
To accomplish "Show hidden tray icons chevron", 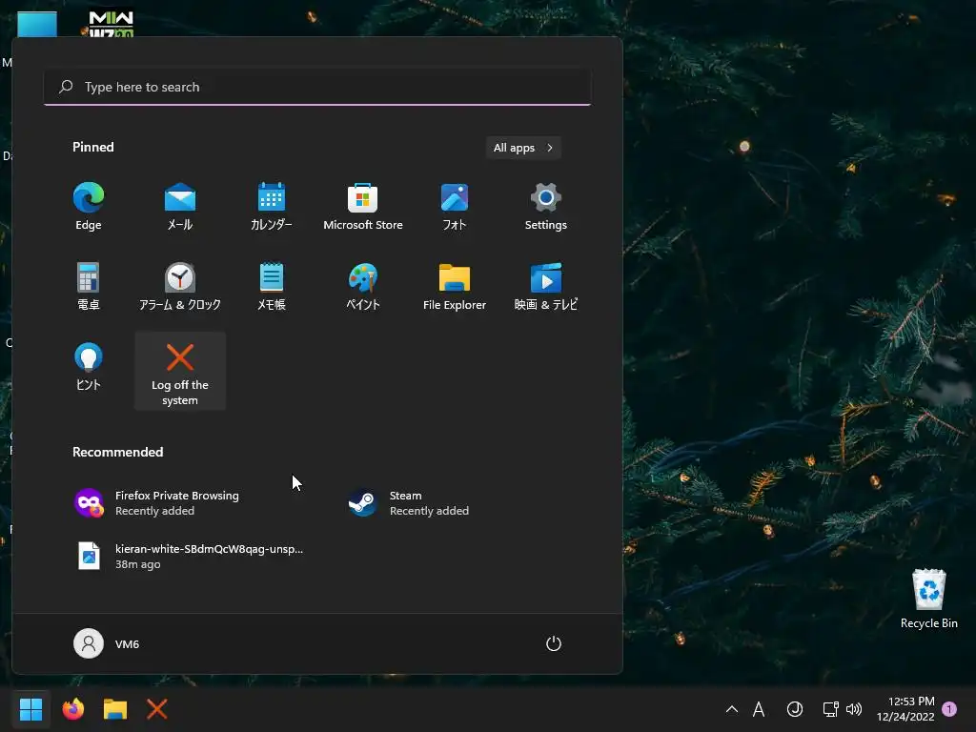I will tap(732, 709).
